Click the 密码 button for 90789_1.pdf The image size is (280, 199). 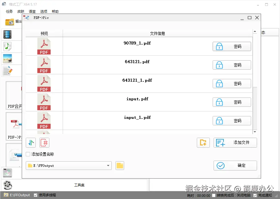[x=232, y=46]
